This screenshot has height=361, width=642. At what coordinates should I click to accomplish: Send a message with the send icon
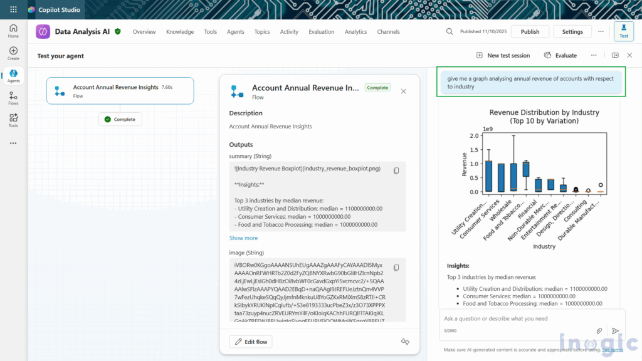(x=616, y=330)
